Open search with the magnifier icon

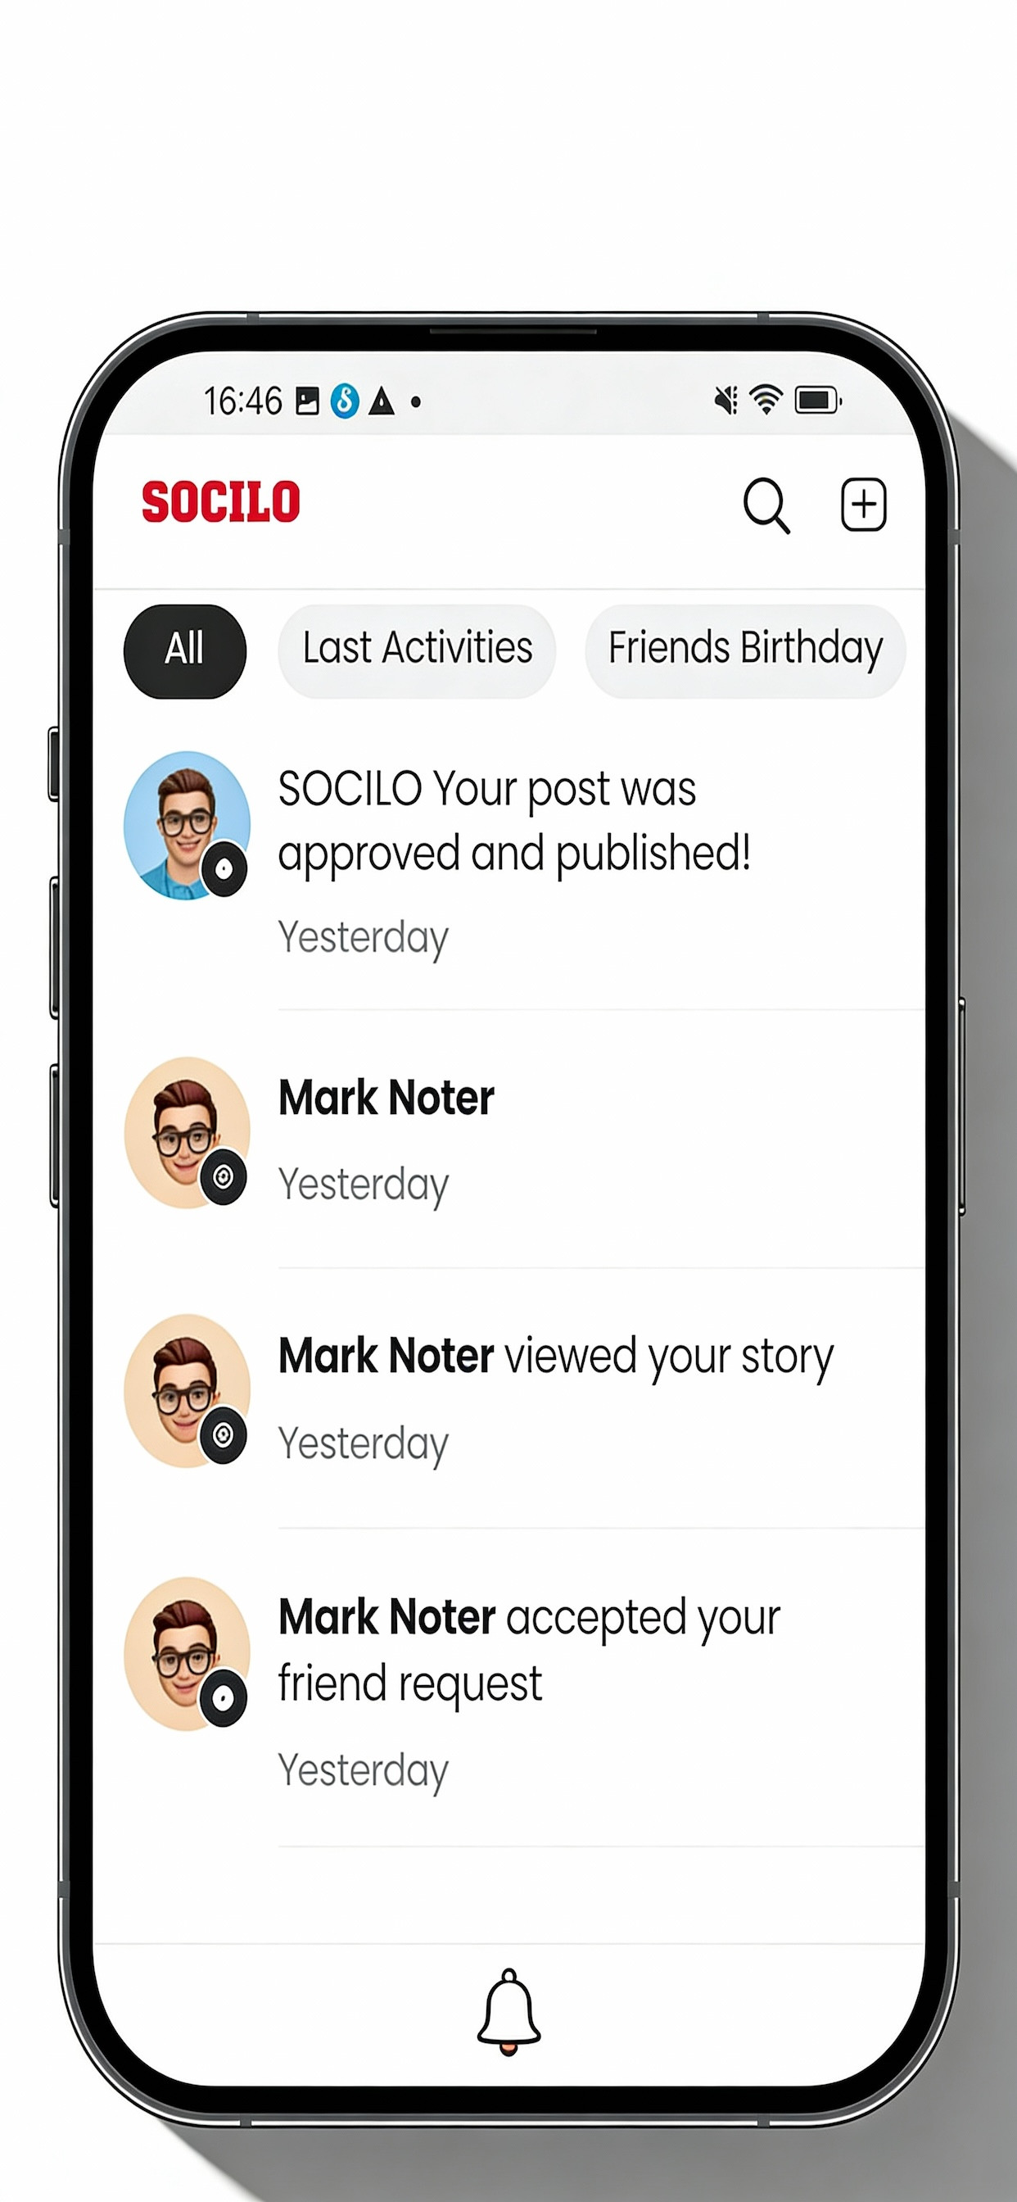coord(766,505)
